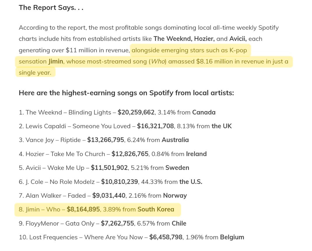Image resolution: width=312 pixels, height=251 pixels.
Task: Click the highlighted bold "Jimin" in the paragraph
Action: (55, 62)
